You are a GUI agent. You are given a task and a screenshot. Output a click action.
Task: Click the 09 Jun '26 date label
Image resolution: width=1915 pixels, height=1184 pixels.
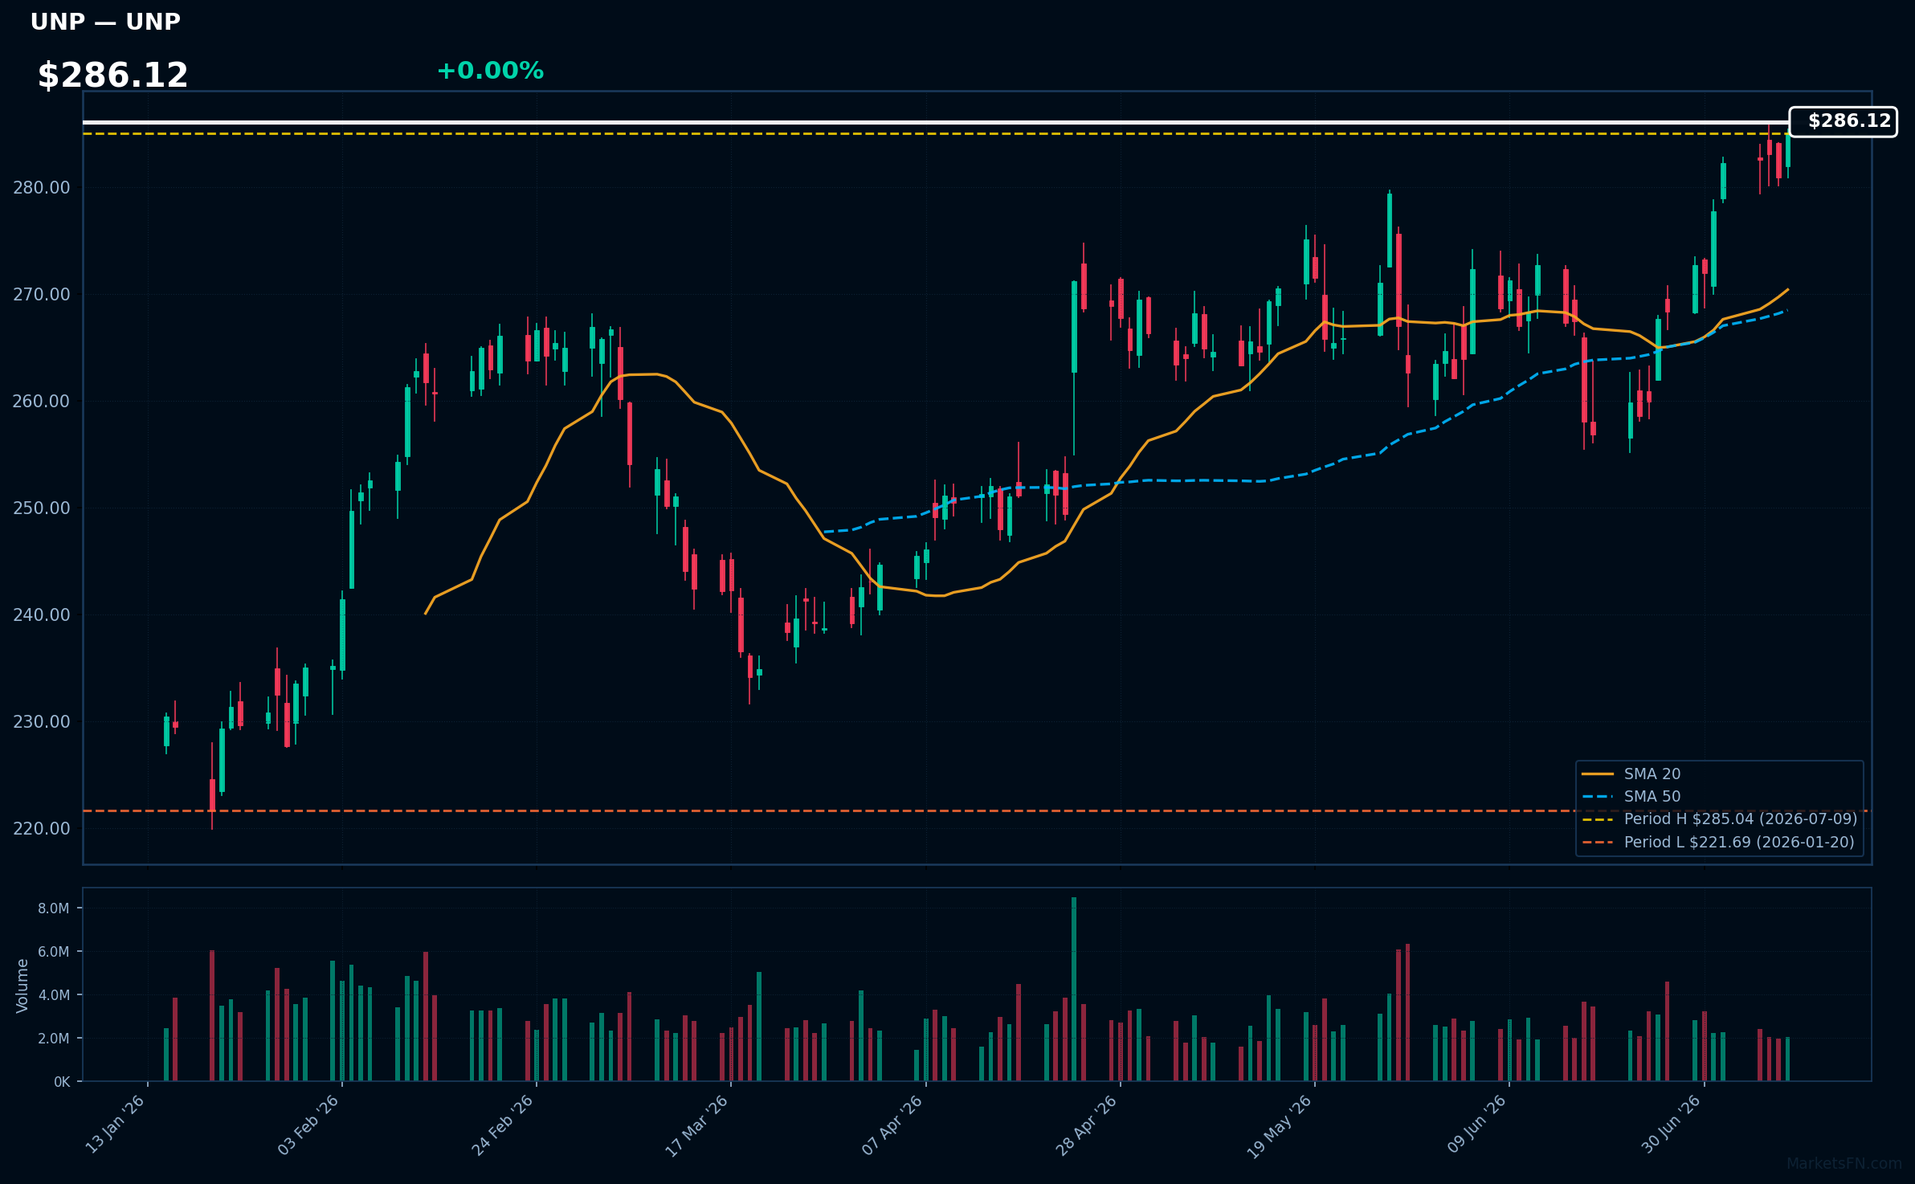(1476, 1125)
